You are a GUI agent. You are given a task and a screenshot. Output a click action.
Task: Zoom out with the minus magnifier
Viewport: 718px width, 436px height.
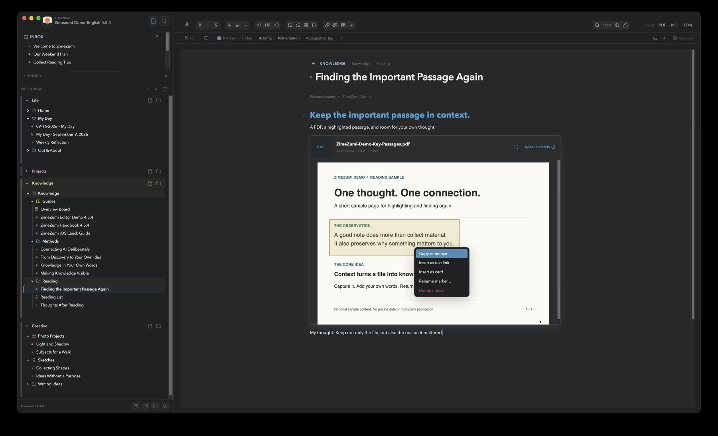pos(597,25)
